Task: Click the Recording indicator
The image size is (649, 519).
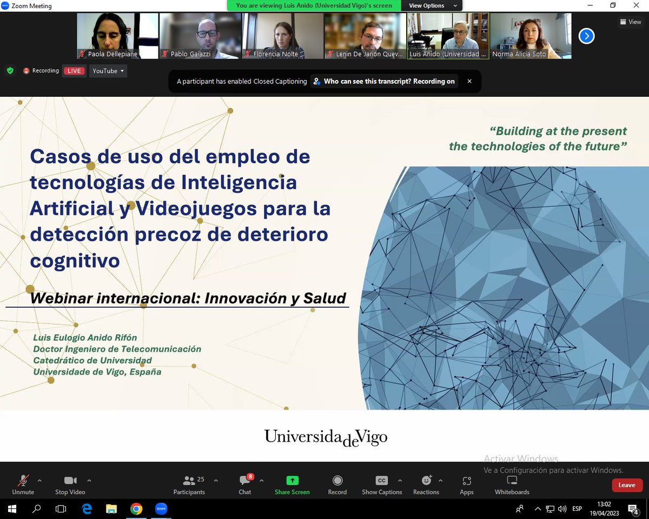Action: click(x=41, y=71)
